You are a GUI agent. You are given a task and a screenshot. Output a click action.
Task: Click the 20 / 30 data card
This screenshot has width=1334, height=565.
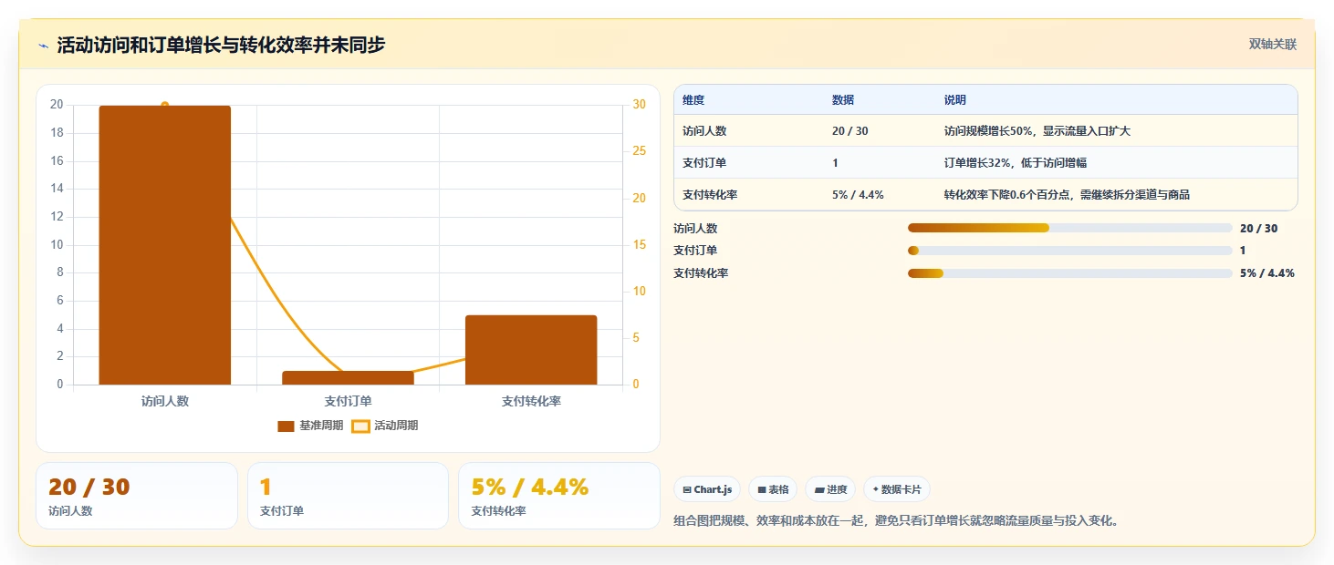click(137, 496)
